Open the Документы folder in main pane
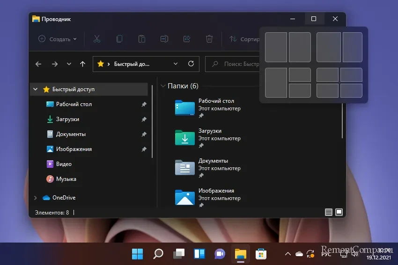Screen dimensions: 398x265 185,167
